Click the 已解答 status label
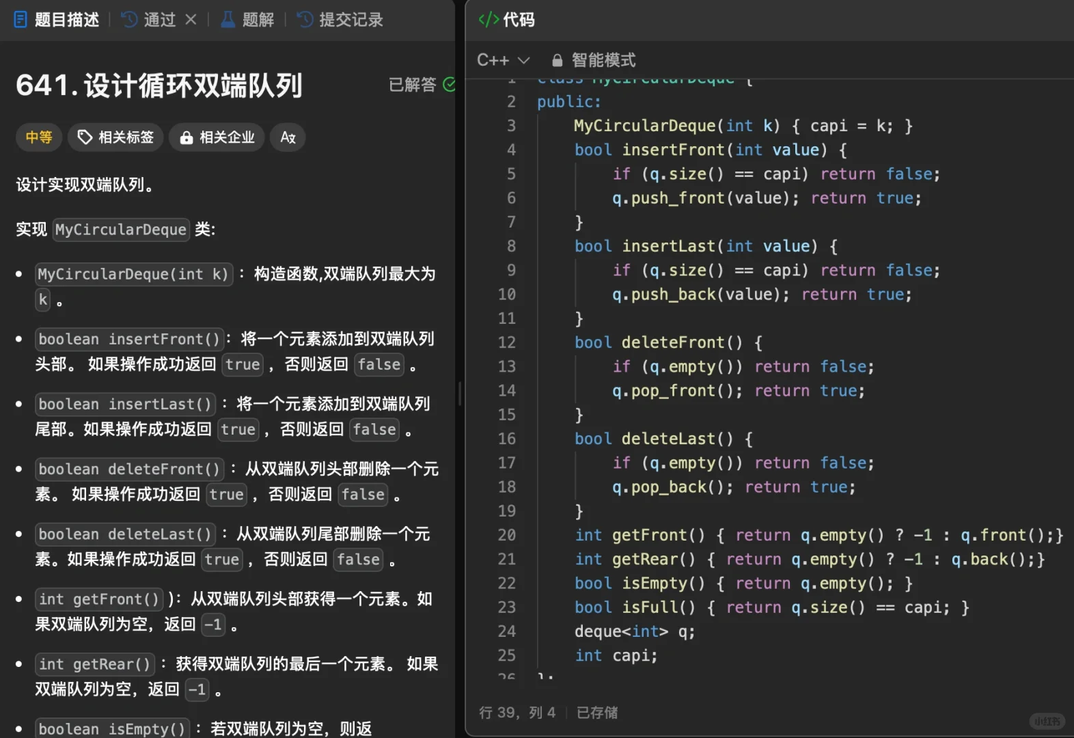Viewport: 1074px width, 738px height. click(x=413, y=84)
